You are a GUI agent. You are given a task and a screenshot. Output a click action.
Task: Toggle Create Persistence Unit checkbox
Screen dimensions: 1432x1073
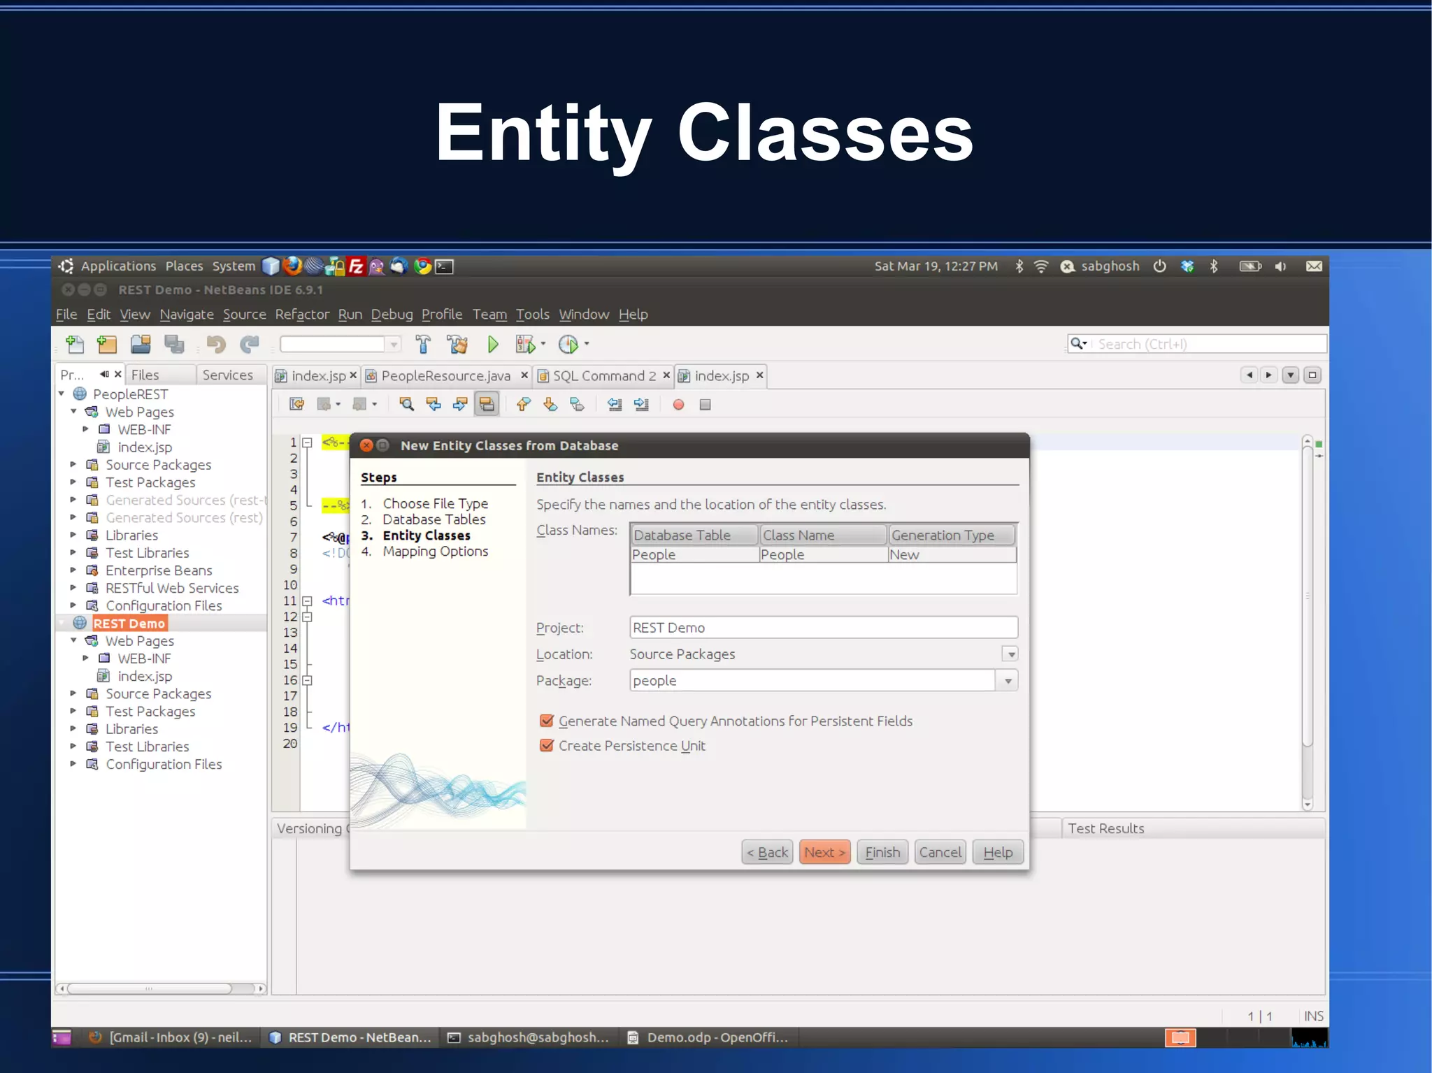pyautogui.click(x=547, y=745)
